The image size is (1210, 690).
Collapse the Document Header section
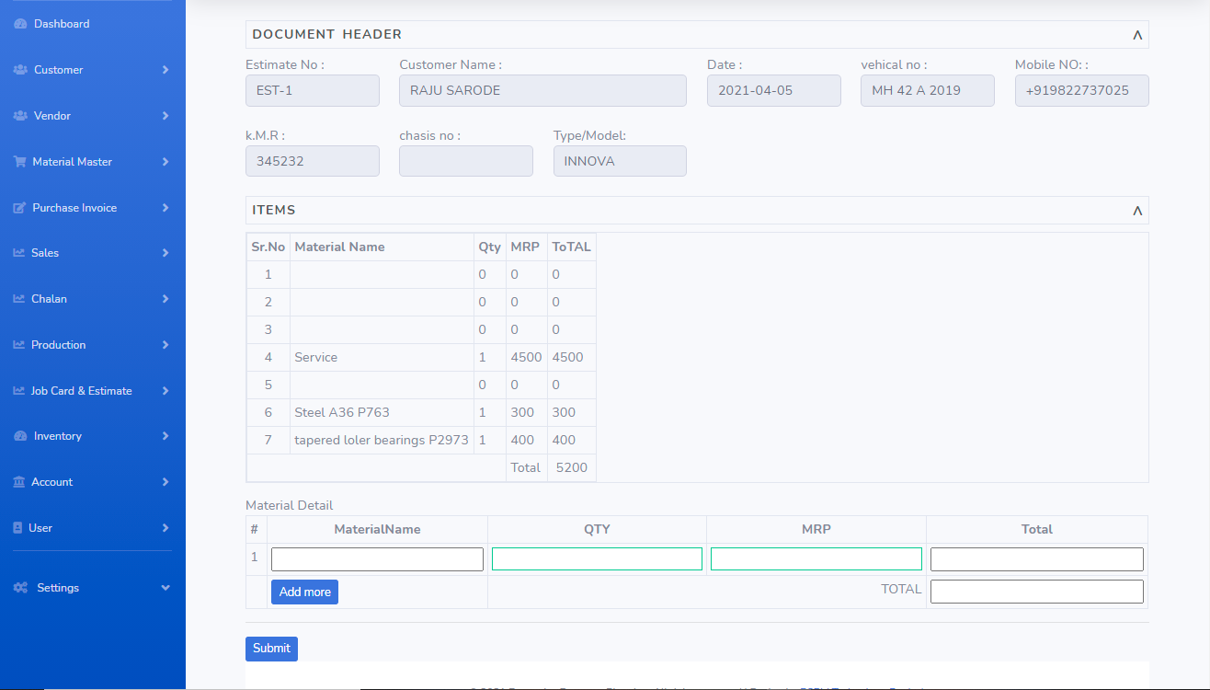click(x=1137, y=35)
